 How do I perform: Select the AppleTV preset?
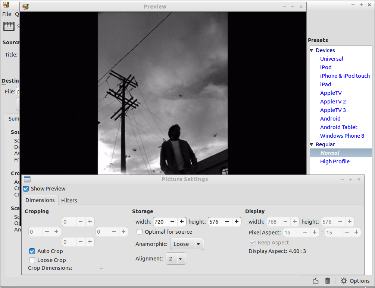pos(331,93)
